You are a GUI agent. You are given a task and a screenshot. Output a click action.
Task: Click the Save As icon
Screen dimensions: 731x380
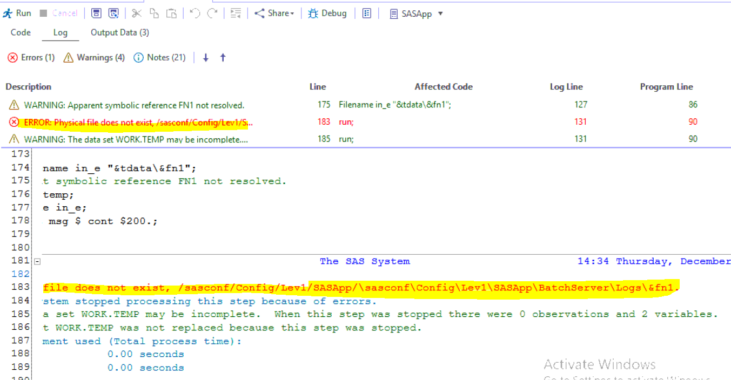[x=113, y=13]
